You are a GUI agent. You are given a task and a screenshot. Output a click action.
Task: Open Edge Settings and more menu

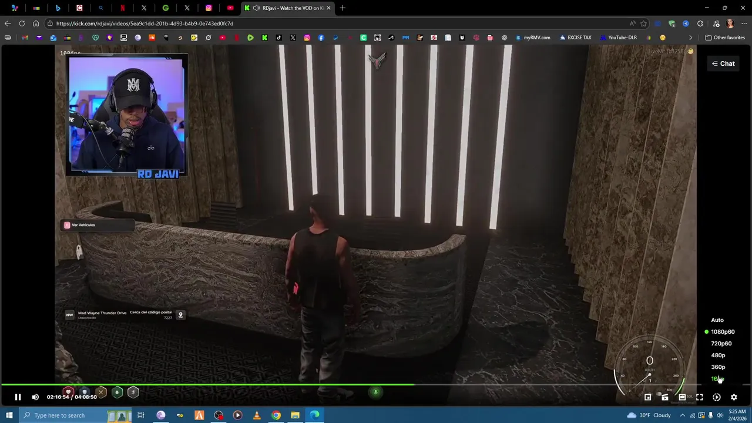(x=744, y=23)
